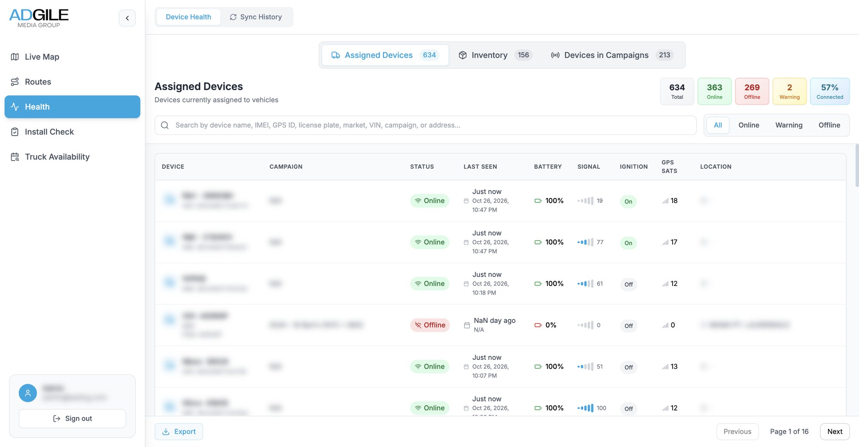Click the user avatar icon
859x447 pixels.
pos(28,393)
